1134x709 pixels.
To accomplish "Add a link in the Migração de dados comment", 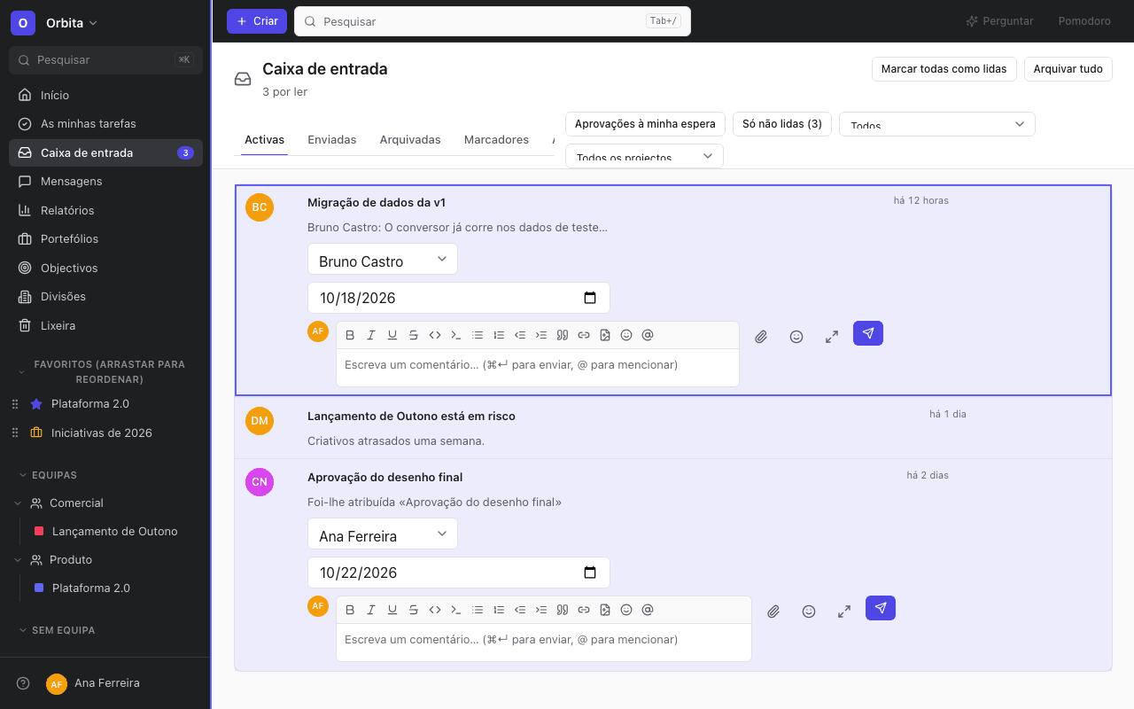I will (584, 335).
